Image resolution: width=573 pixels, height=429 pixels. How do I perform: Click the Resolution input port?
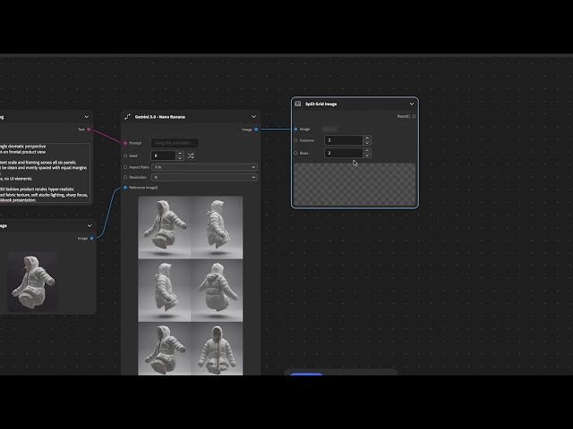point(125,177)
